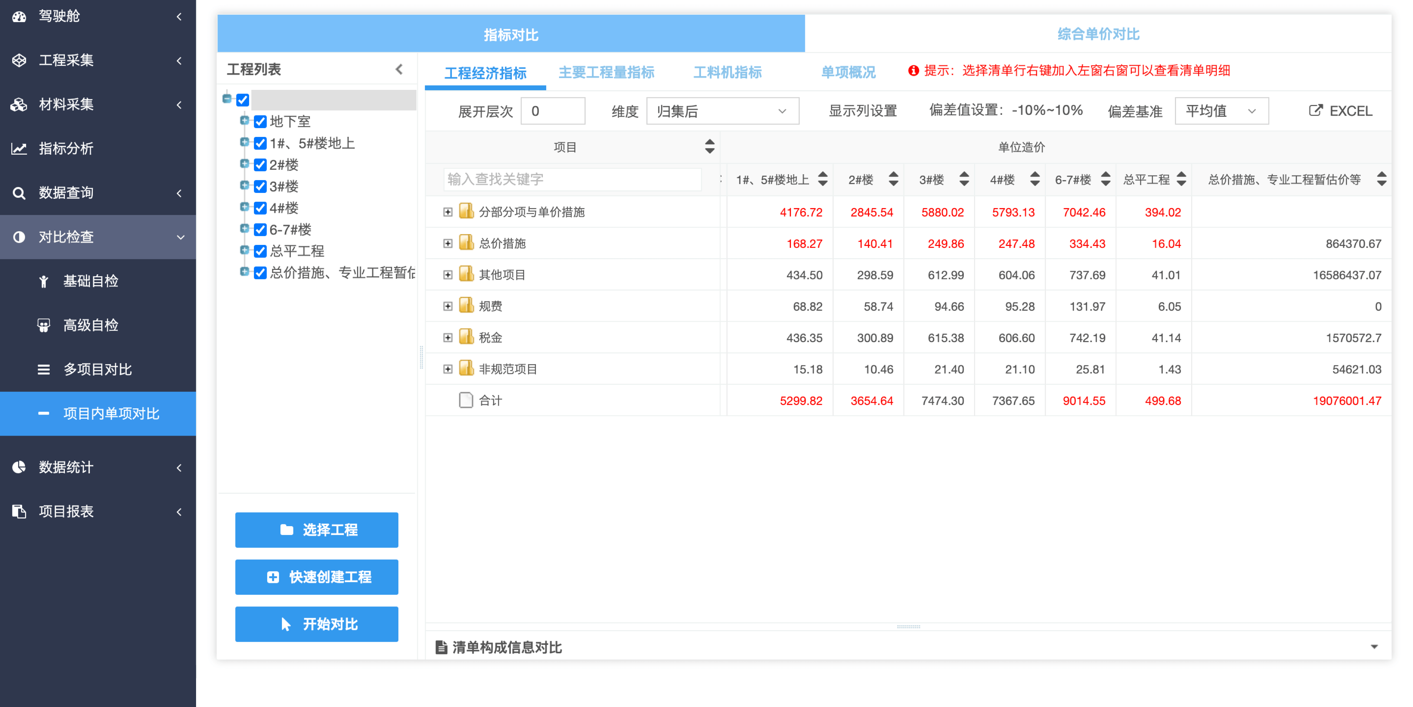This screenshot has height=707, width=1413.
Task: Sort the 总平工程 column
Action: (x=1182, y=179)
